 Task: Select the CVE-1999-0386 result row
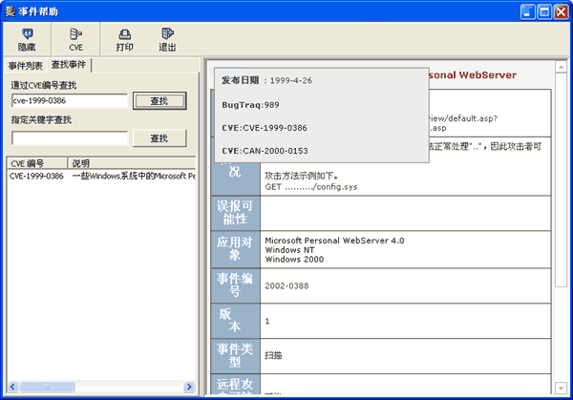[36, 176]
